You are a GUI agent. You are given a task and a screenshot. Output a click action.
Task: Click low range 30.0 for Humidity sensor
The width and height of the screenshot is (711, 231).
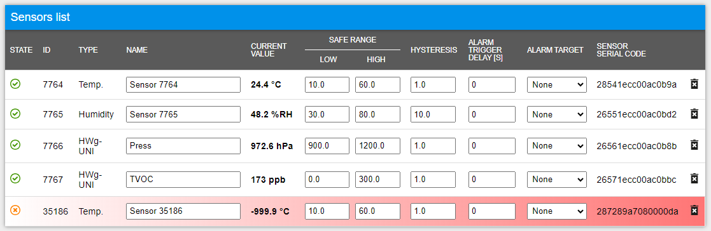point(327,115)
